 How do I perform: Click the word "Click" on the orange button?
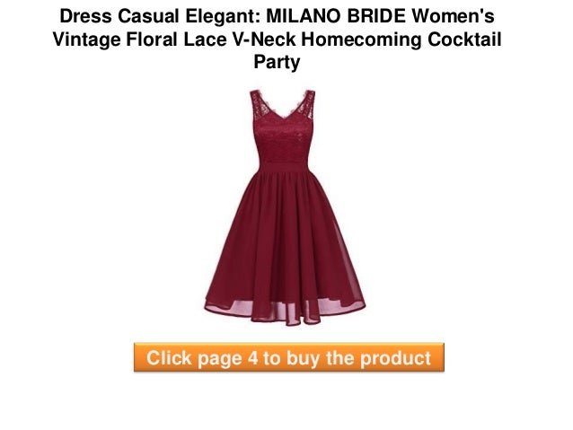[169, 357]
